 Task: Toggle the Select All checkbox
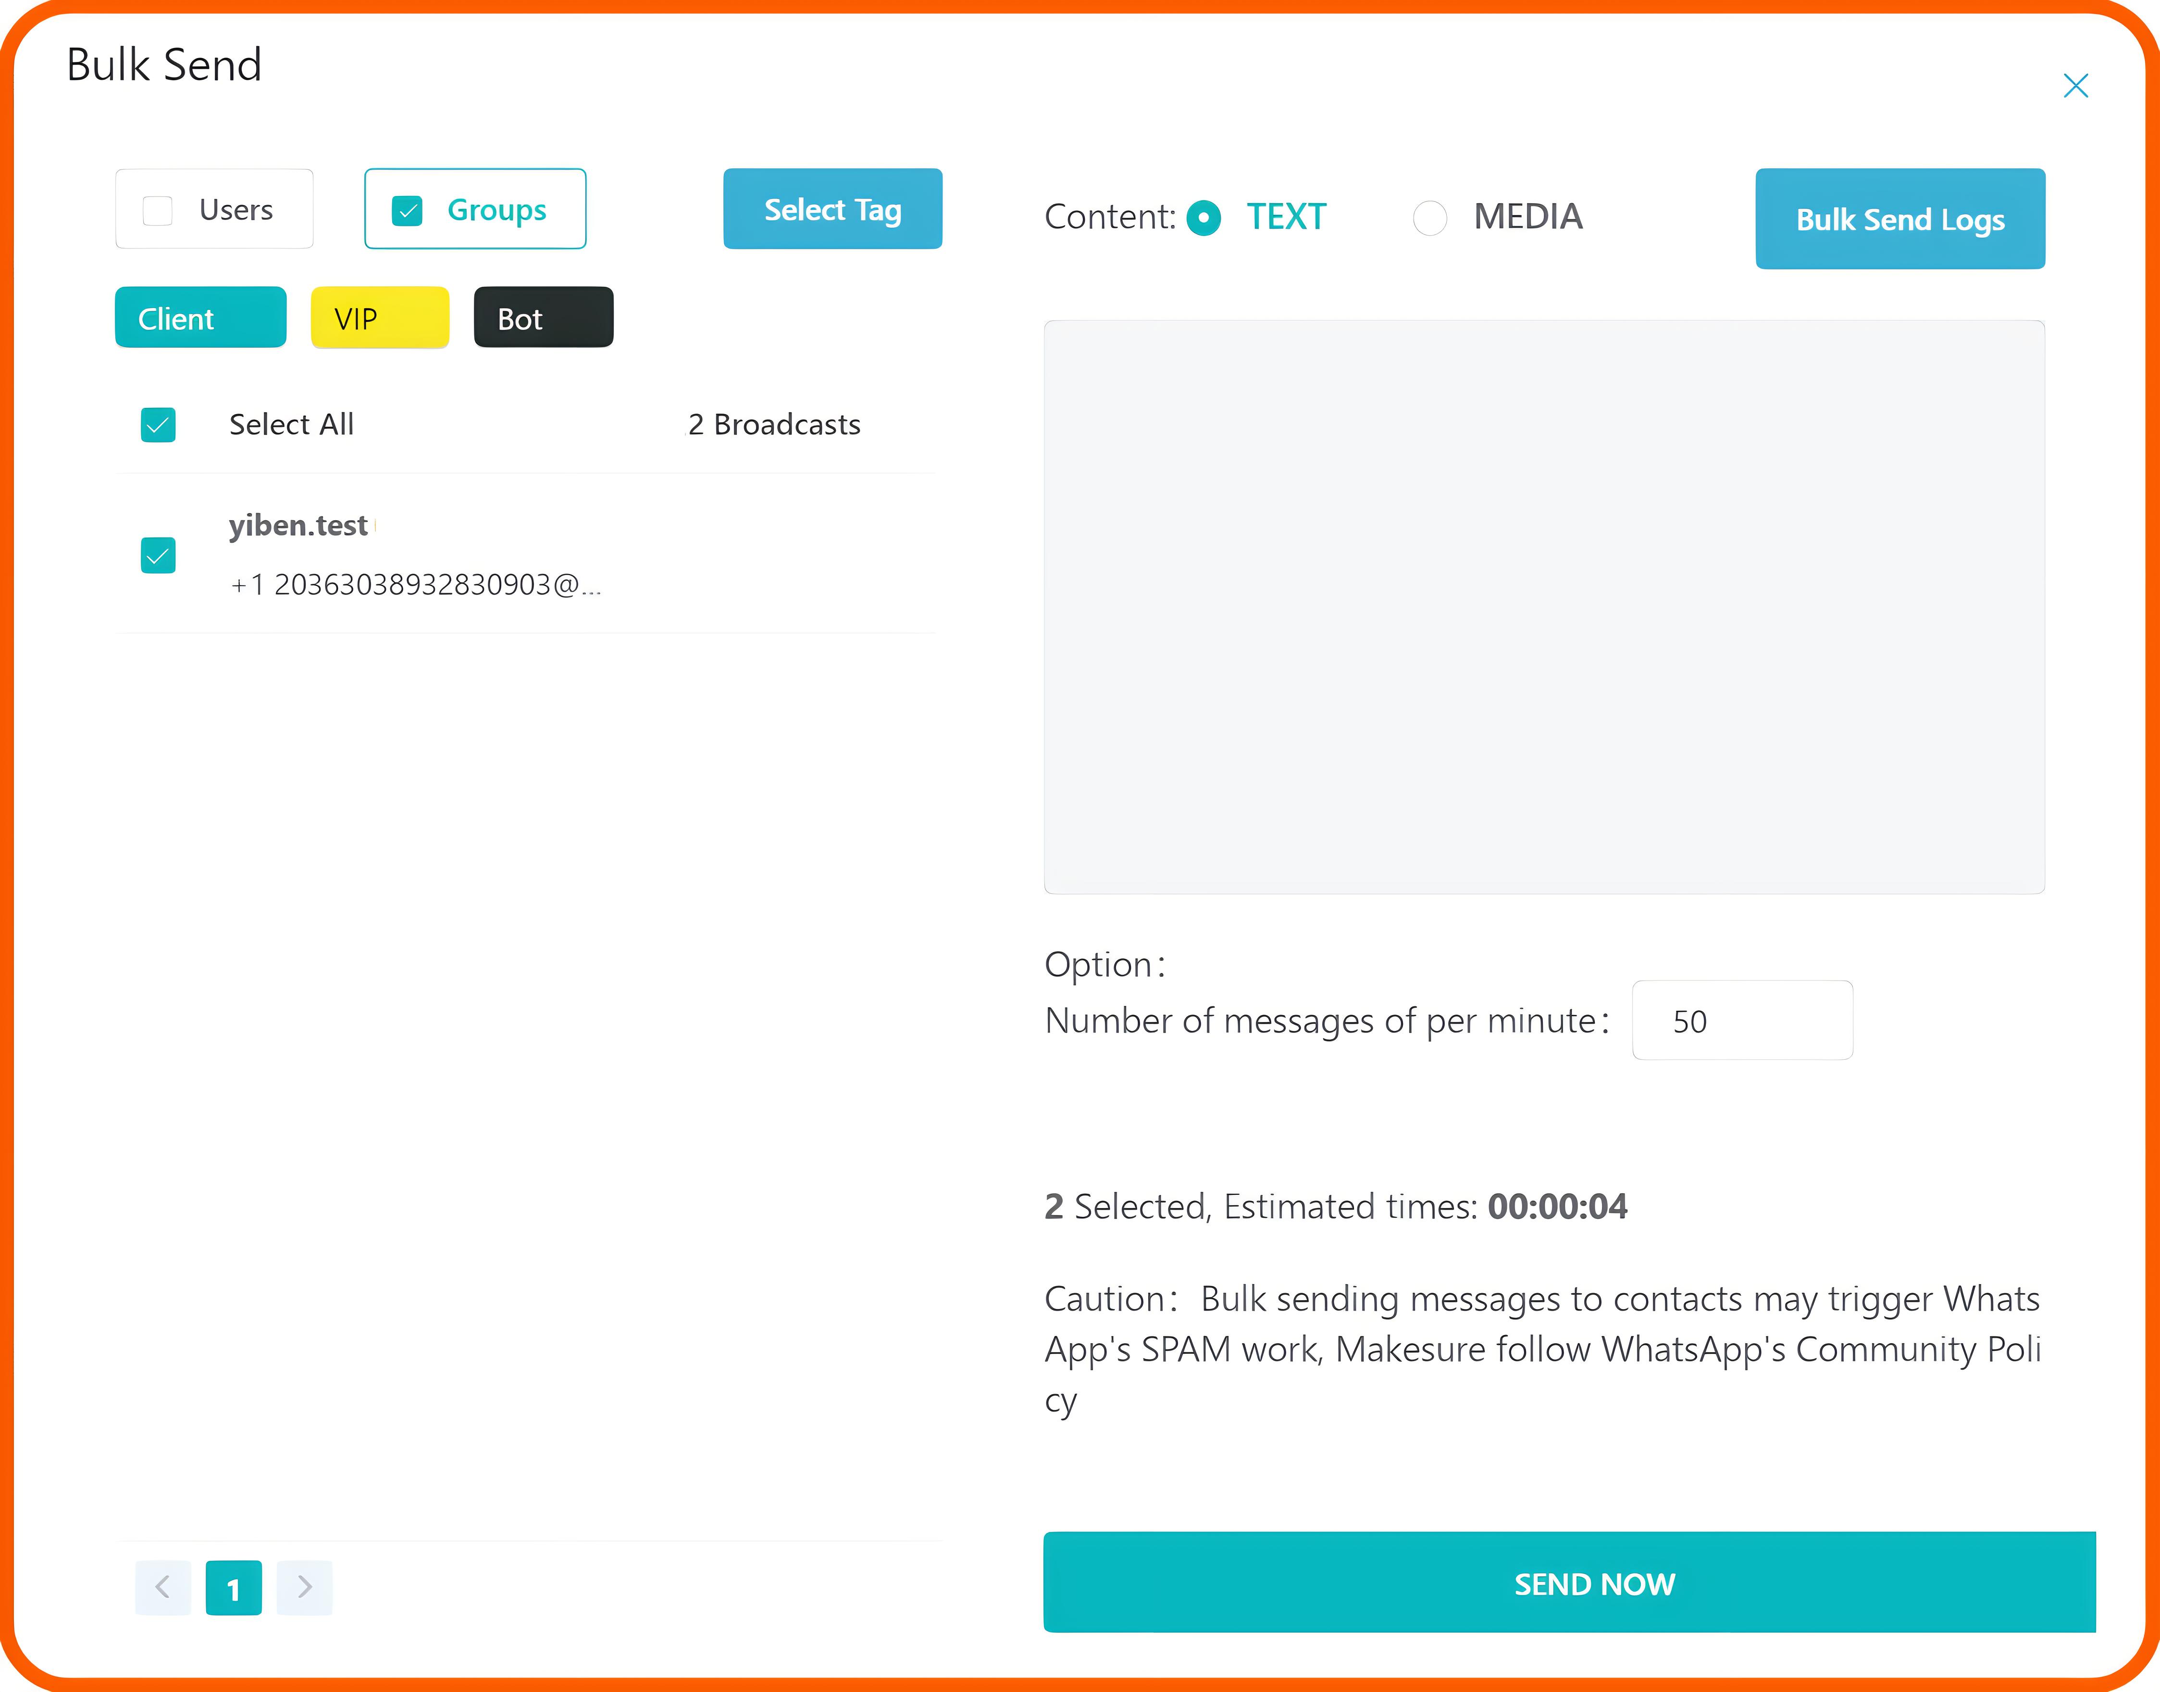[159, 425]
